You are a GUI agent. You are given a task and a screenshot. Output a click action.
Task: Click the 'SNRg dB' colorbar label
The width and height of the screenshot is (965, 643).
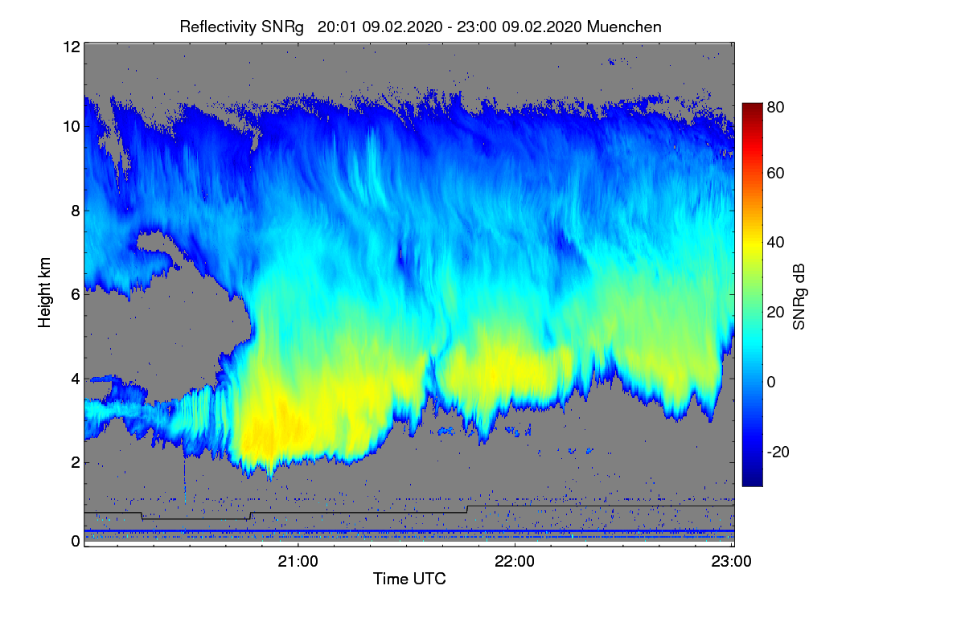pos(799,295)
